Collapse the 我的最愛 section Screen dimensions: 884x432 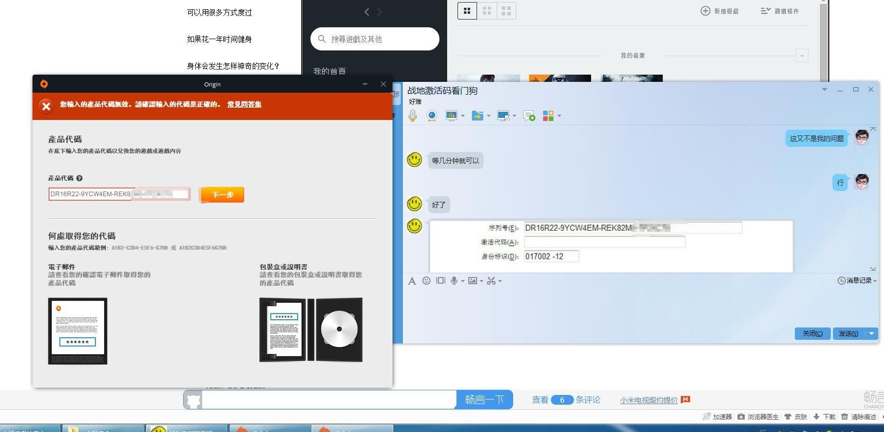coord(802,56)
